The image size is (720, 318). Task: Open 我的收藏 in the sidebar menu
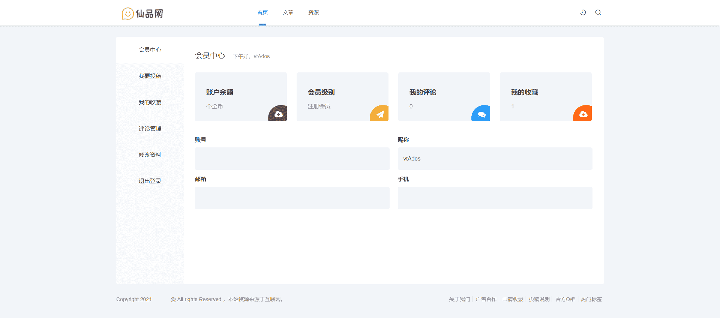tap(150, 102)
